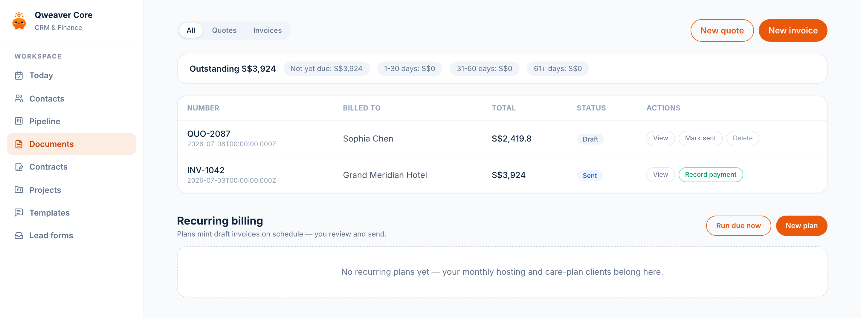Select the Contacts people icon

point(19,99)
